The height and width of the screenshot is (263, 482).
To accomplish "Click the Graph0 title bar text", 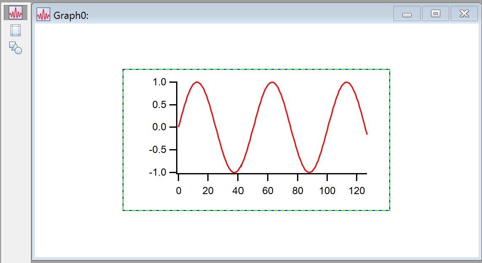I will pos(70,16).
